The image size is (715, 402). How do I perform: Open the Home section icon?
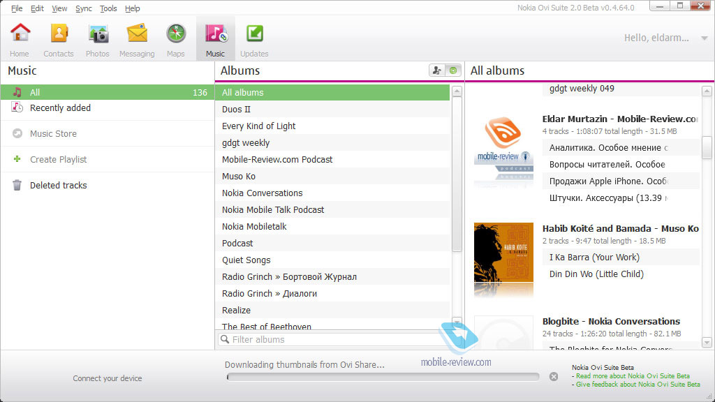pyautogui.click(x=20, y=33)
